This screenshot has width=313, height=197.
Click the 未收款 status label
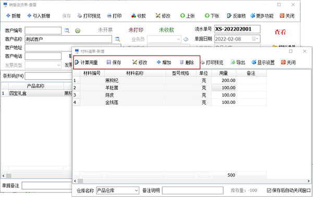(167, 30)
